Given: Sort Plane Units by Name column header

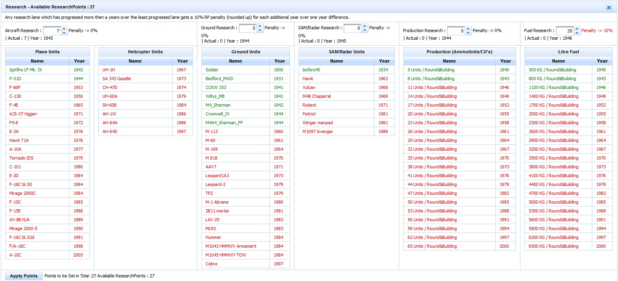Looking at the screenshot, I should (37, 61).
